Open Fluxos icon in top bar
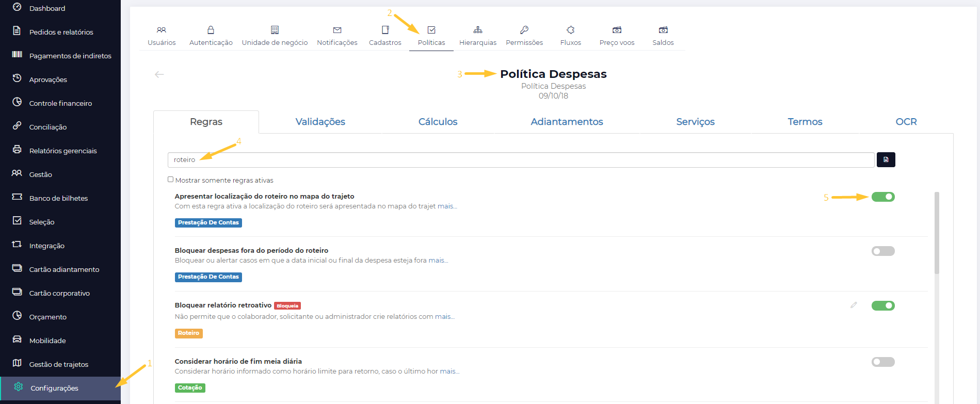The width and height of the screenshot is (980, 404). [570, 30]
